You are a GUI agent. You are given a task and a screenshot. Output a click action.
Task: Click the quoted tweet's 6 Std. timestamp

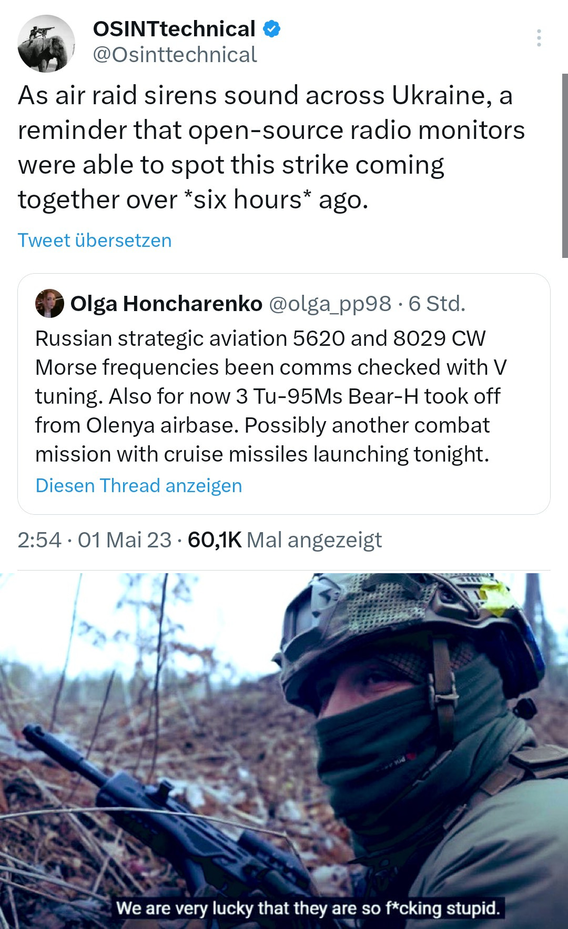(x=437, y=304)
